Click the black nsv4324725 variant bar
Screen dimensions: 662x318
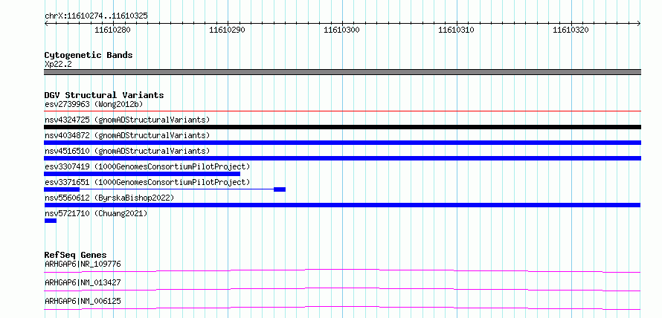point(342,127)
